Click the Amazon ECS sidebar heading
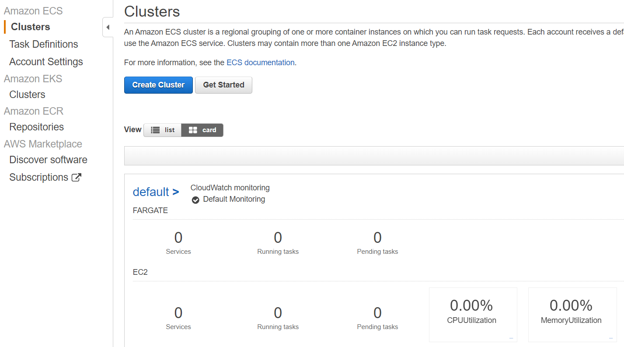 33,11
